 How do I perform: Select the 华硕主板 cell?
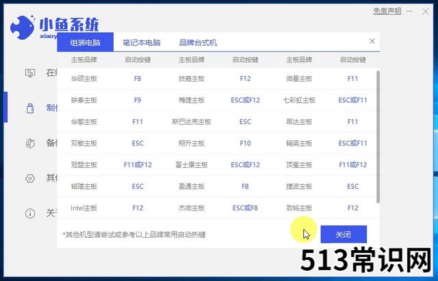click(83, 79)
